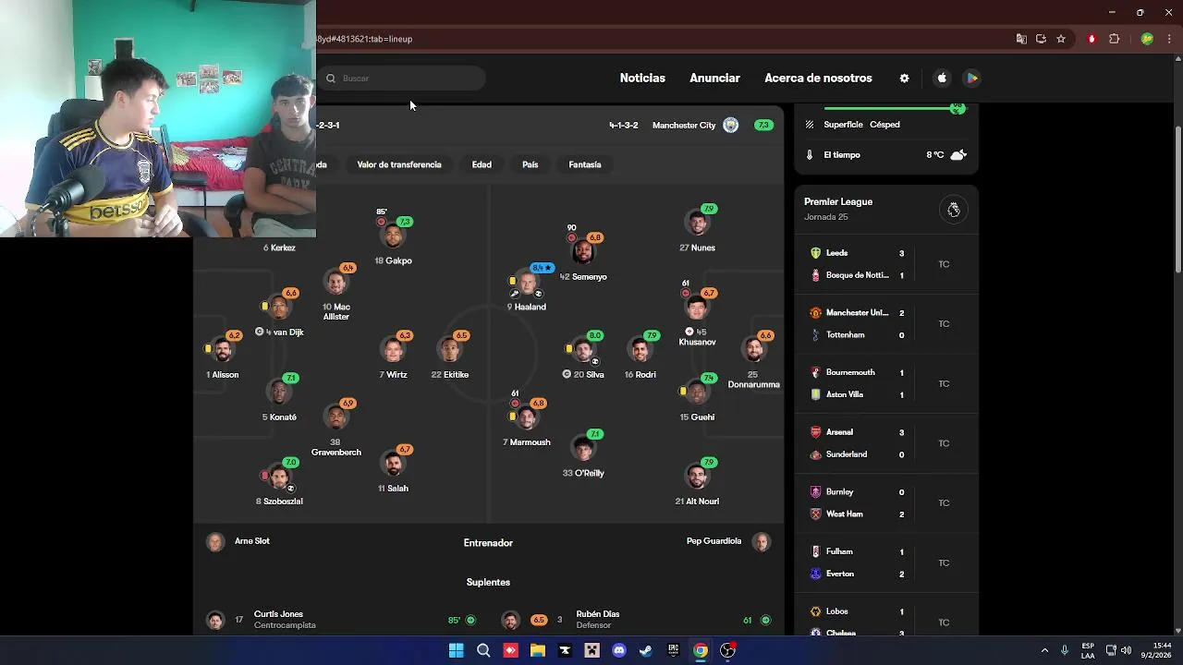The width and height of the screenshot is (1183, 665).
Task: Click the ESP LAA language indicator
Action: (1088, 650)
